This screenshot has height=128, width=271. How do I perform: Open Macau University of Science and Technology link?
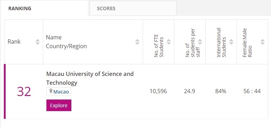click(90, 78)
